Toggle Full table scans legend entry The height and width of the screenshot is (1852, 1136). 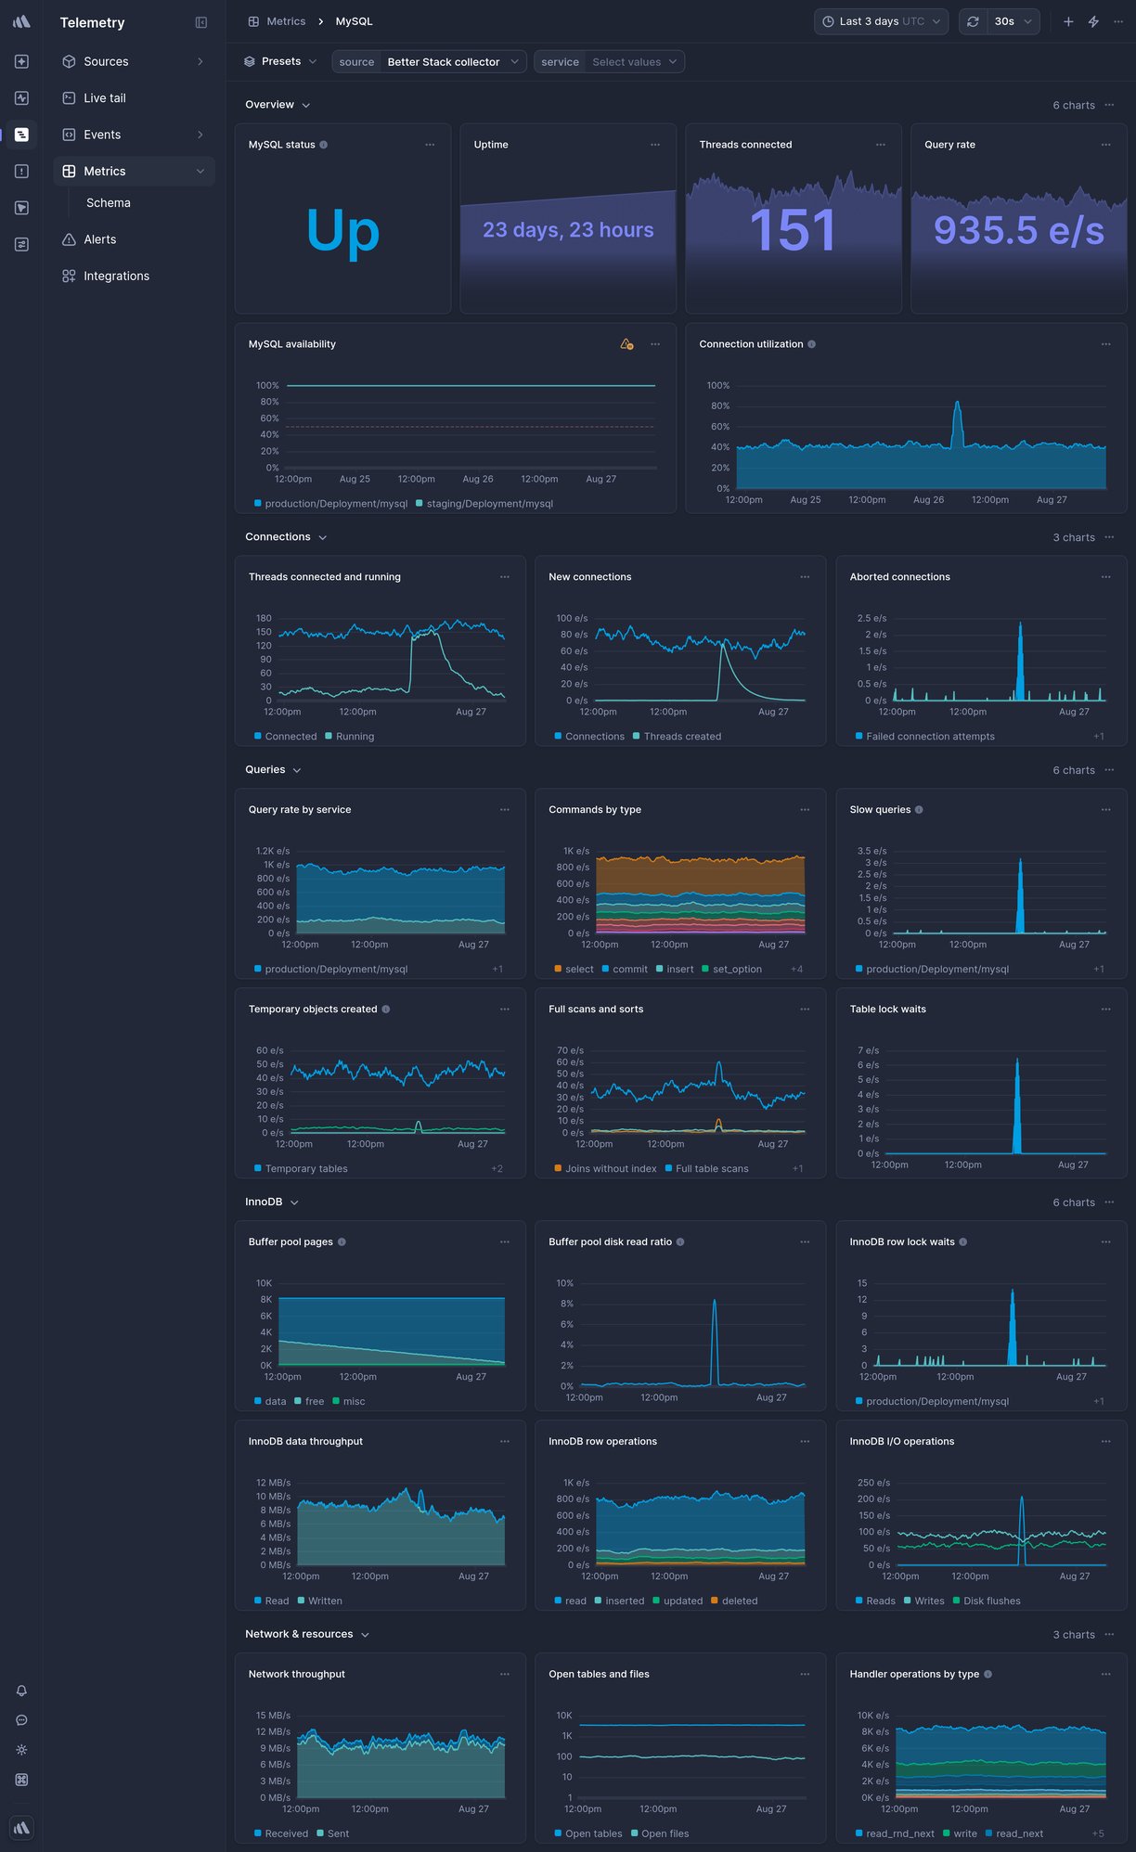tap(706, 1169)
